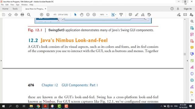The image size is (195, 109).
Task: Open Create PDF tool in right pane
Action: pyautogui.click(x=192, y=41)
